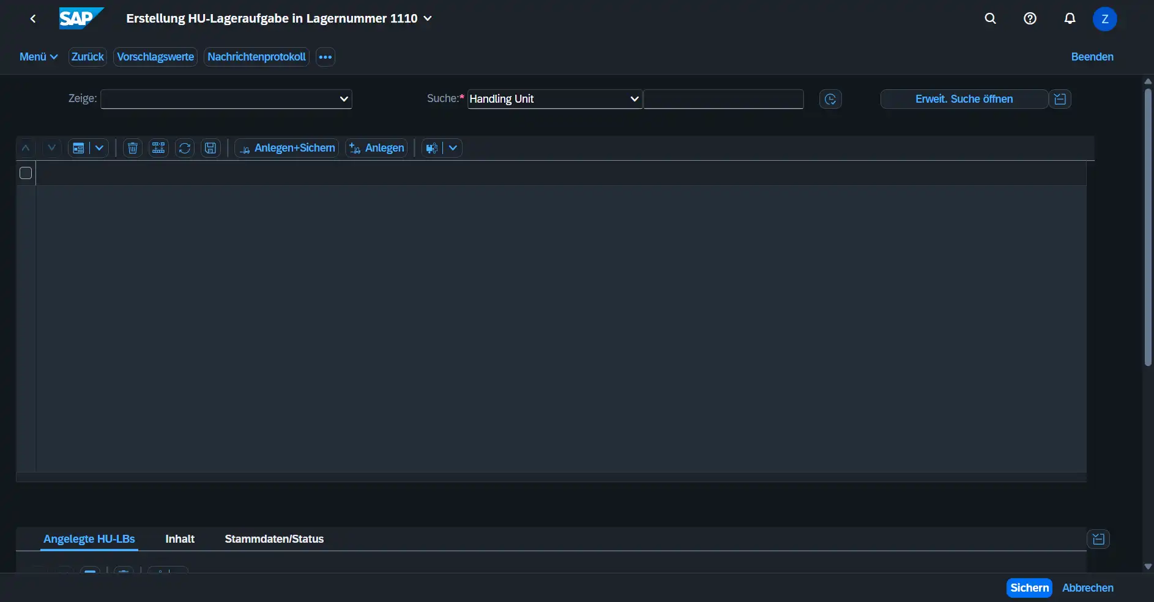This screenshot has height=602, width=1154.
Task: Open the Menü dropdown
Action: tap(38, 57)
